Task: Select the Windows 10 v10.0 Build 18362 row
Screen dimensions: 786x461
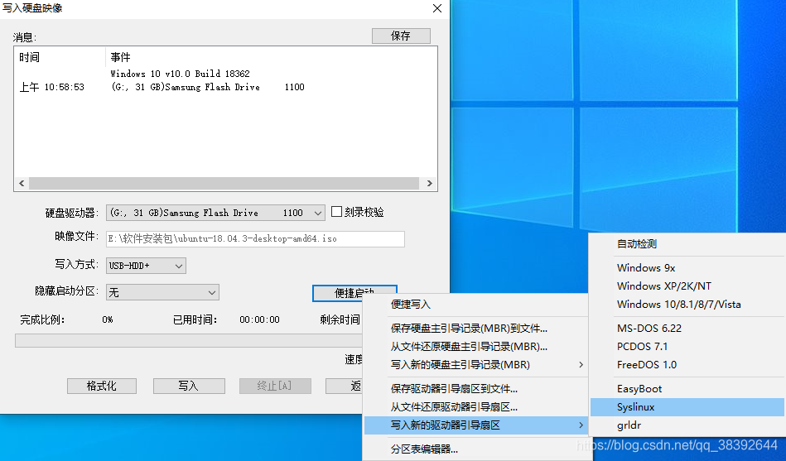Action: click(180, 74)
